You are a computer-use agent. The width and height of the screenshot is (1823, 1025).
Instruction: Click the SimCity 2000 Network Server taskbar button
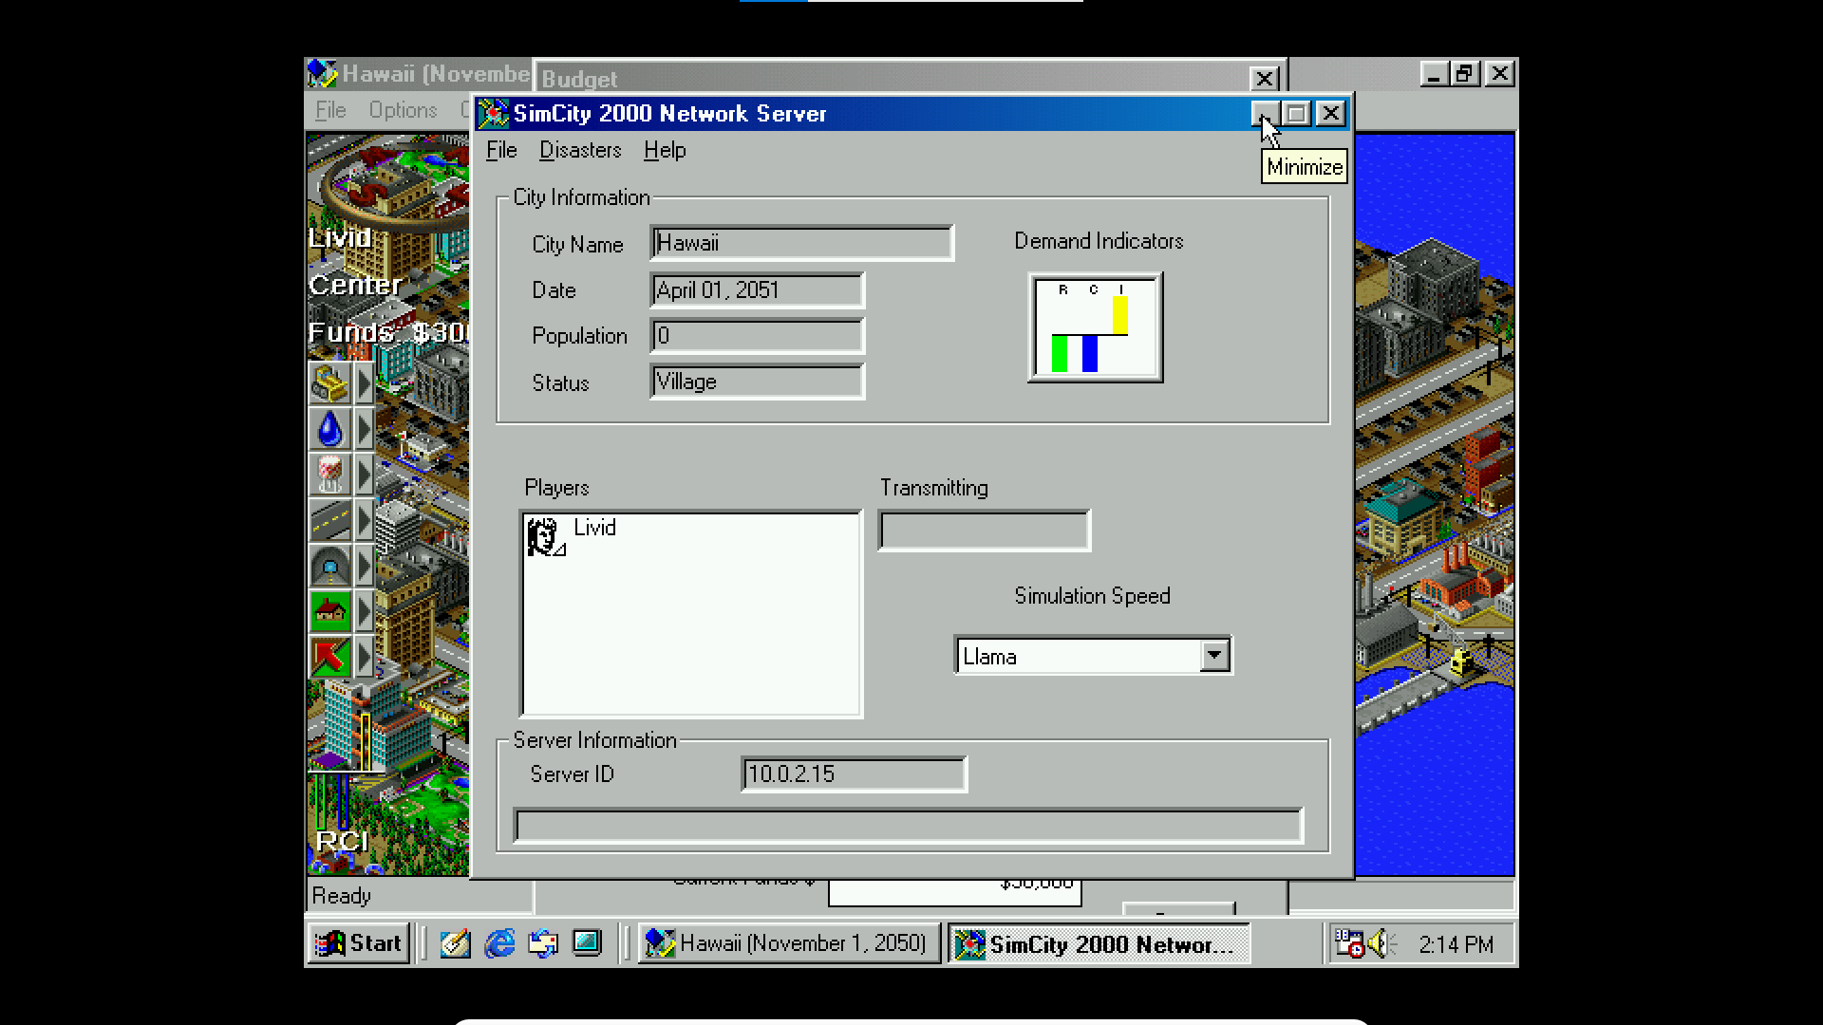coord(1098,943)
